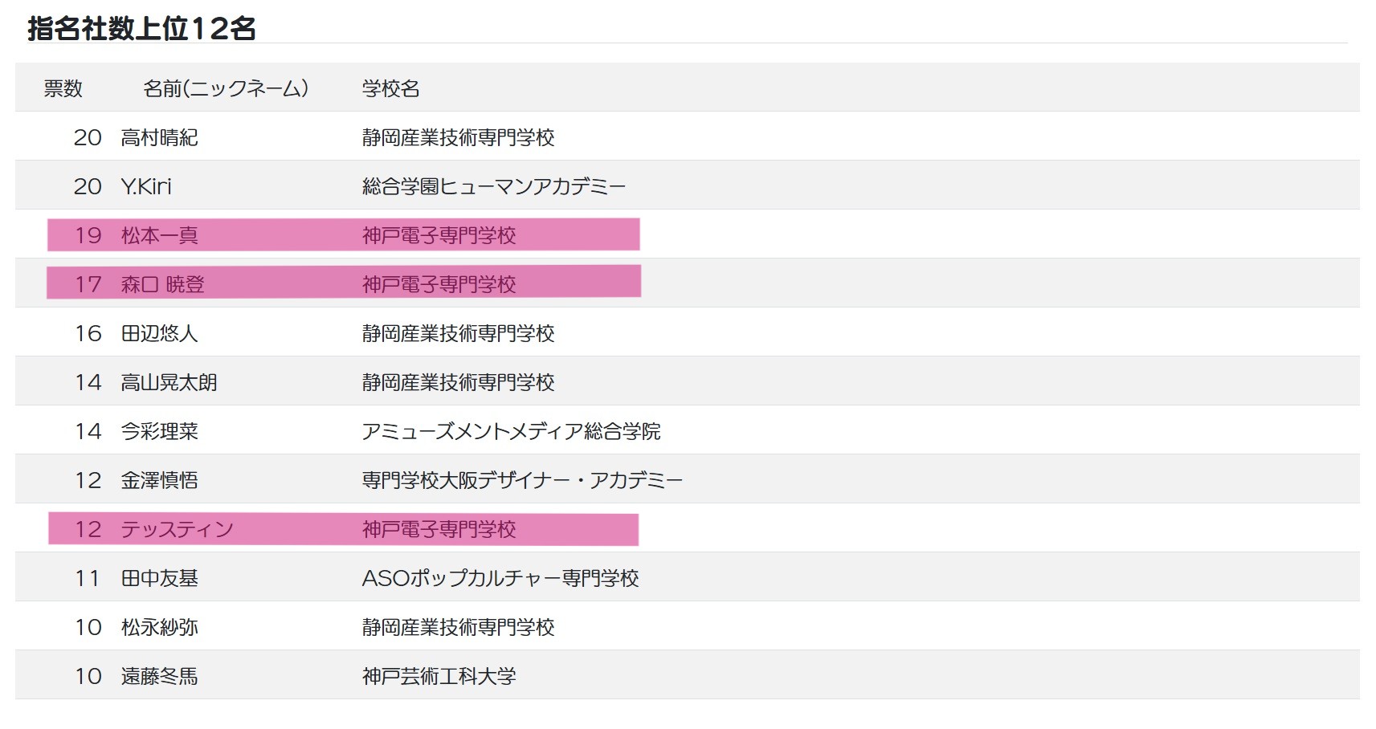
Task: Select the 学校名 column header
Action: [x=390, y=88]
